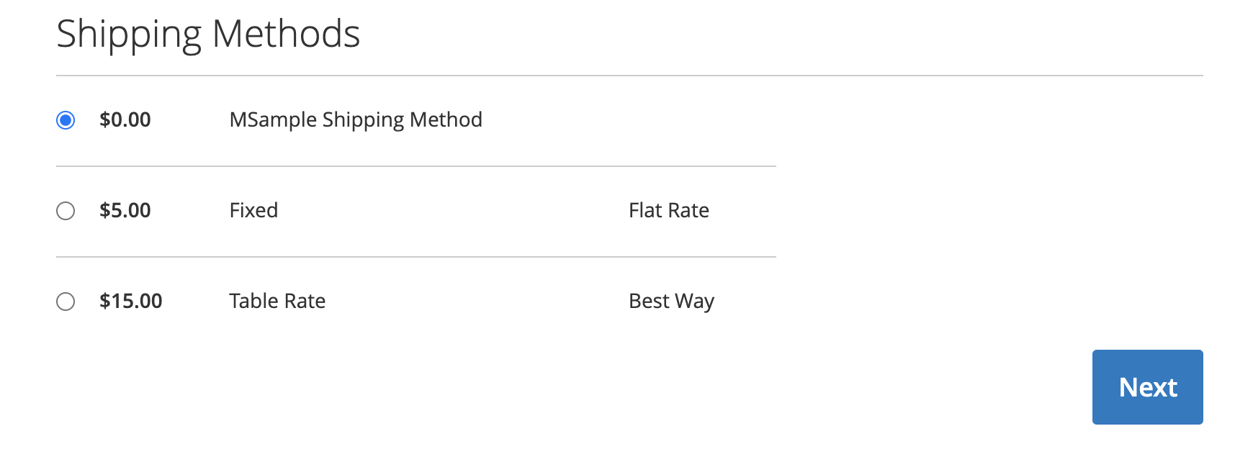This screenshot has width=1253, height=462.
Task: Choose the $5.00 Fixed radio button
Action: (66, 211)
